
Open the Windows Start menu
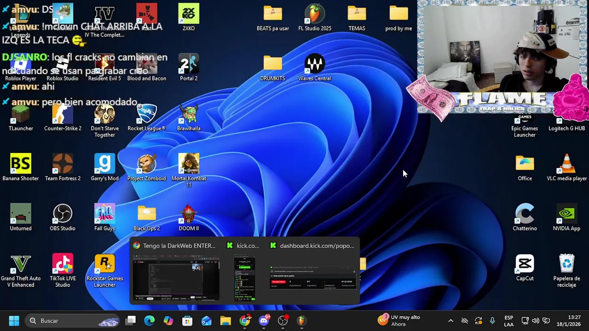14,320
